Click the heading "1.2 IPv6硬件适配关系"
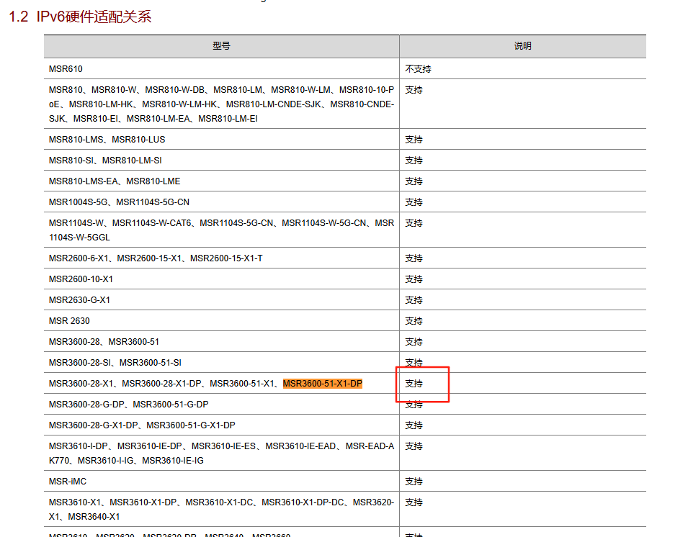Screen dimensions: 688x537 [x=80, y=17]
